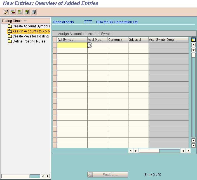Viewport: 197px width, 180px height.
Task: Click the Position... button
Action: (108, 174)
